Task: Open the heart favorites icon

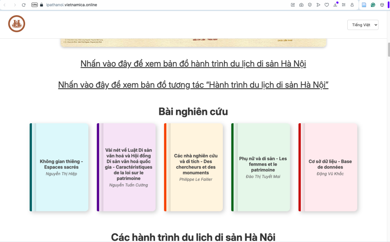Action: pyautogui.click(x=326, y=5)
